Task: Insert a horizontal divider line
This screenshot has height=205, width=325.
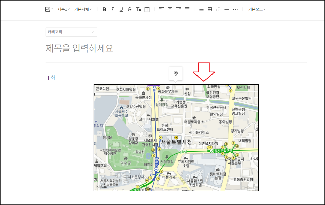Action: pos(227,9)
